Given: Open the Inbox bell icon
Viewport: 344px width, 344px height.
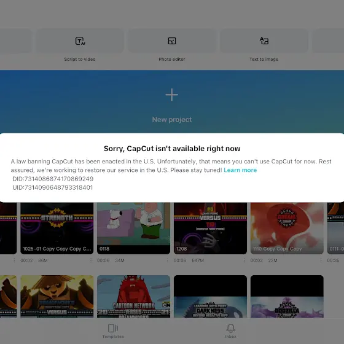Looking at the screenshot, I should coord(230,328).
